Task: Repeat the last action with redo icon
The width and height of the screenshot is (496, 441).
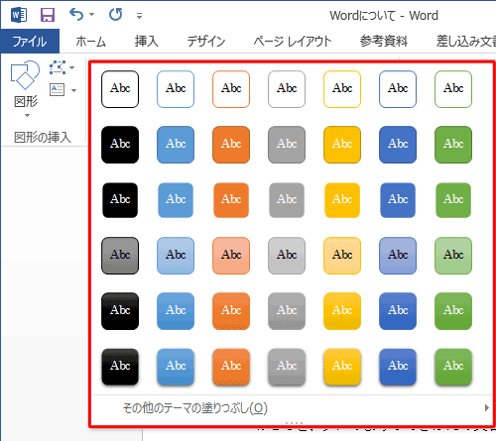Action: [116, 15]
